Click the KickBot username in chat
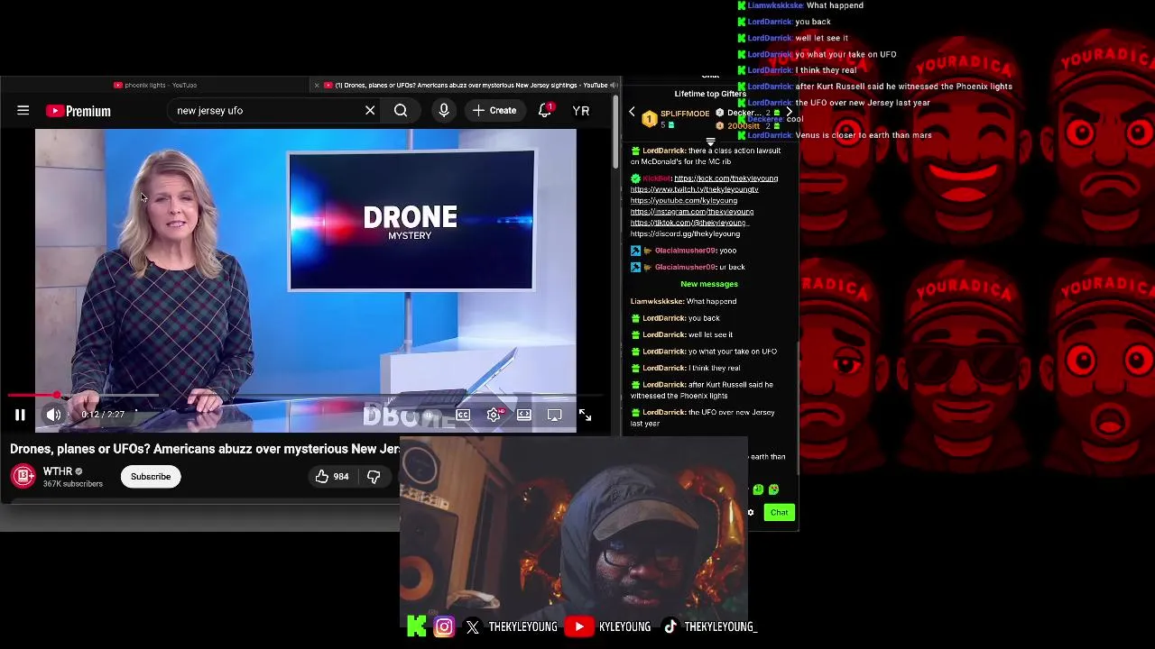This screenshot has width=1155, height=649. (x=657, y=178)
